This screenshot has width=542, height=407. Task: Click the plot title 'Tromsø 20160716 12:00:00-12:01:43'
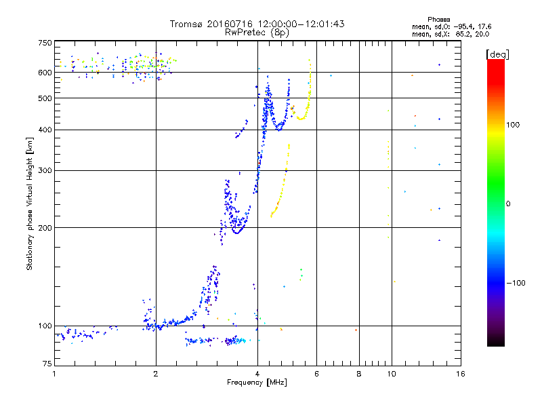tap(257, 24)
